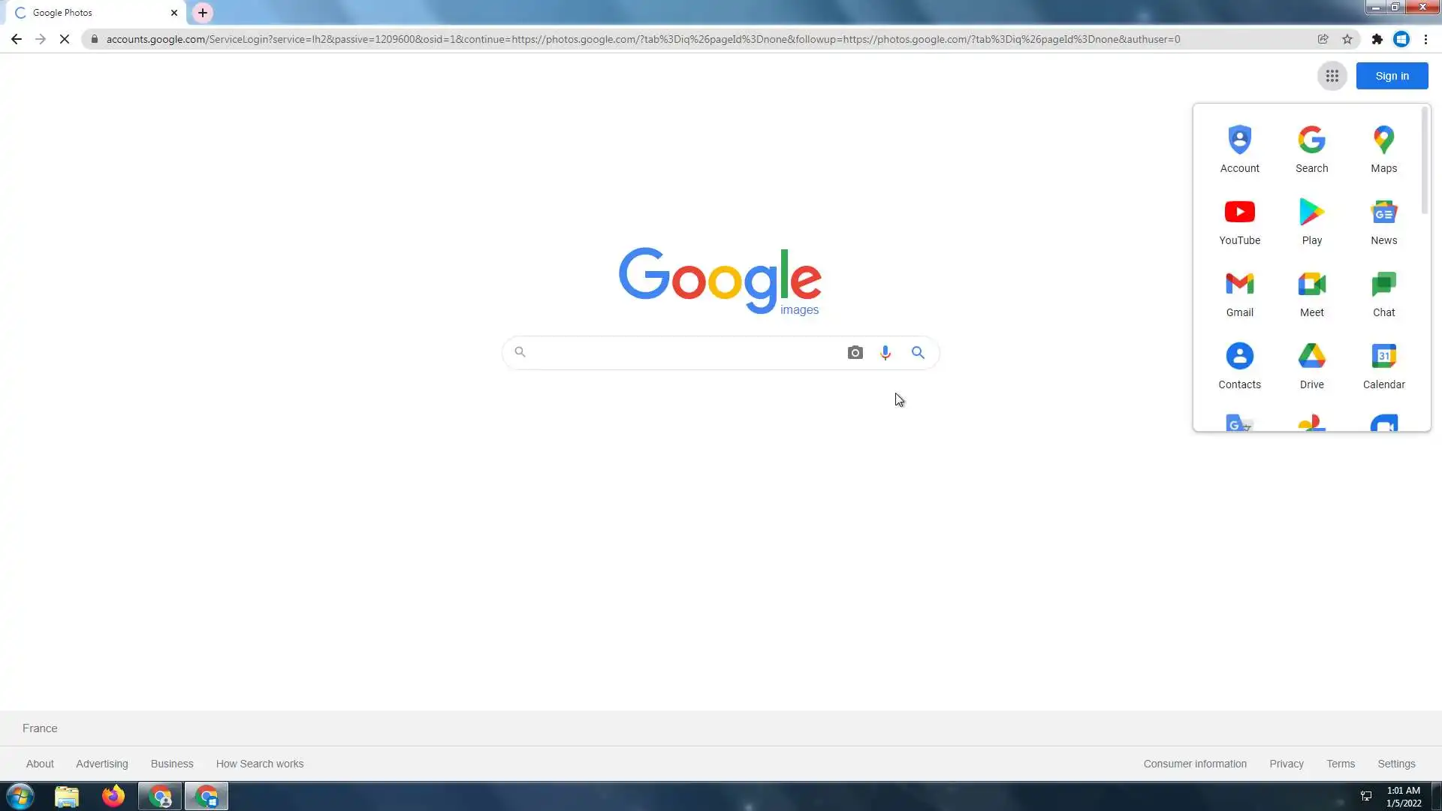This screenshot has height=811, width=1442.
Task: Click the search by image camera icon
Action: [855, 353]
